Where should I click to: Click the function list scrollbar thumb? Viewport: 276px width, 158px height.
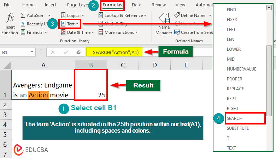tap(269, 81)
